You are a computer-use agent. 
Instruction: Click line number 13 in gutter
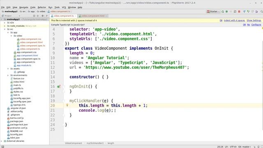[x=53, y=72]
